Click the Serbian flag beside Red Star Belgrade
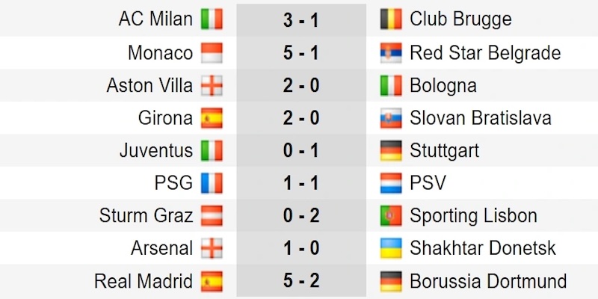This screenshot has width=598, height=299. click(x=390, y=53)
